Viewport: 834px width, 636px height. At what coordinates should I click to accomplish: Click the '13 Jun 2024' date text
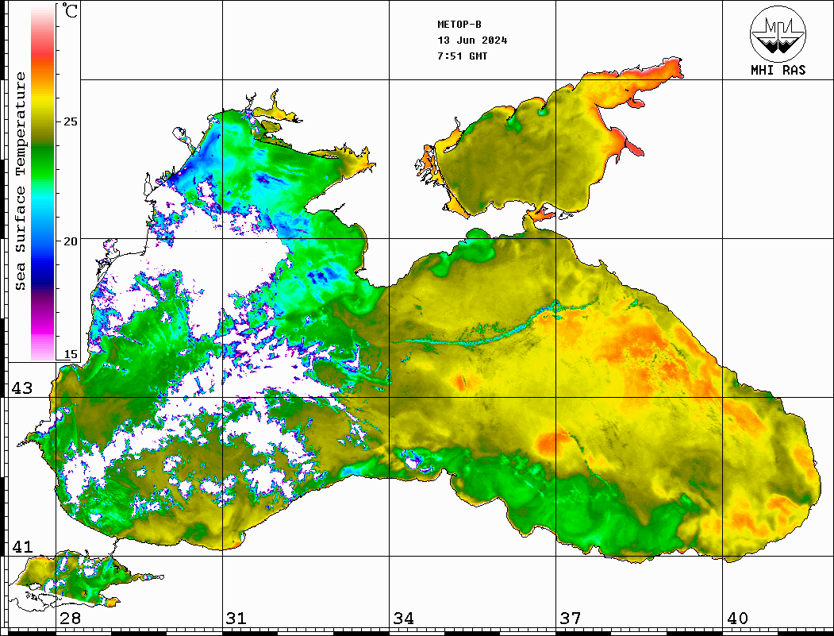click(472, 40)
